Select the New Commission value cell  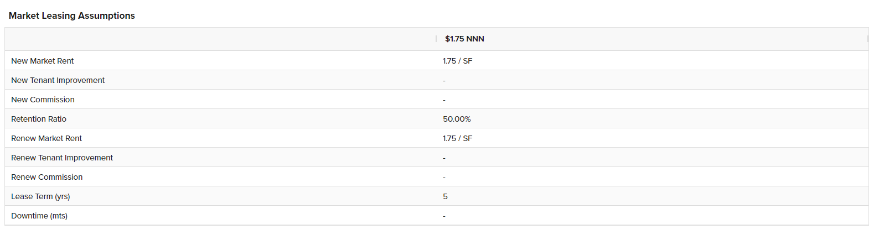coord(444,100)
